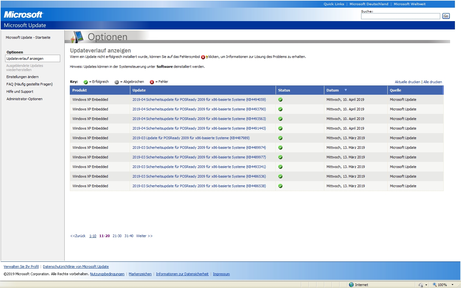Go to page 31-40
461x288 pixels.
click(x=129, y=236)
